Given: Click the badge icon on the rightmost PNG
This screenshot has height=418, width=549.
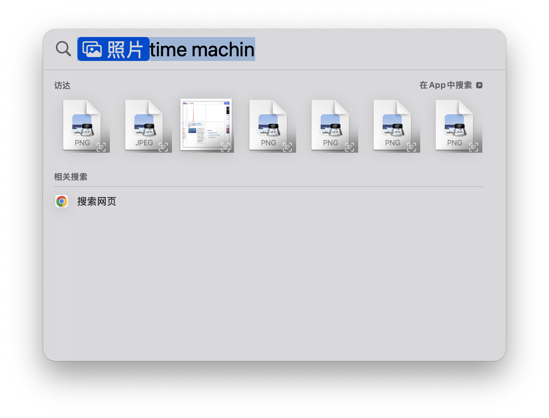Looking at the screenshot, I should [x=473, y=146].
